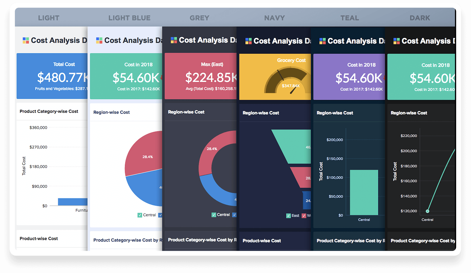Click the Max (East) $224.85K card
471x273 pixels.
pyautogui.click(x=200, y=76)
